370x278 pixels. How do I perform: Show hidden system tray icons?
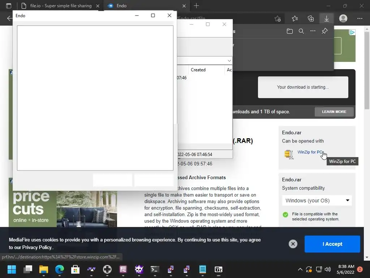300,269
